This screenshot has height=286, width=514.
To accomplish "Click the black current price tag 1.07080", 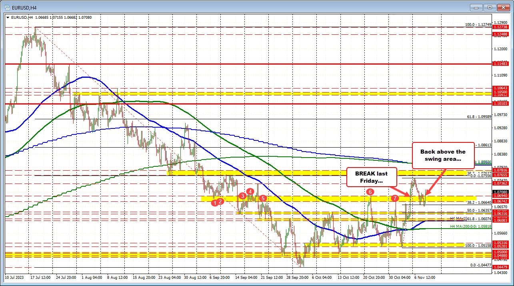I will click(500, 192).
